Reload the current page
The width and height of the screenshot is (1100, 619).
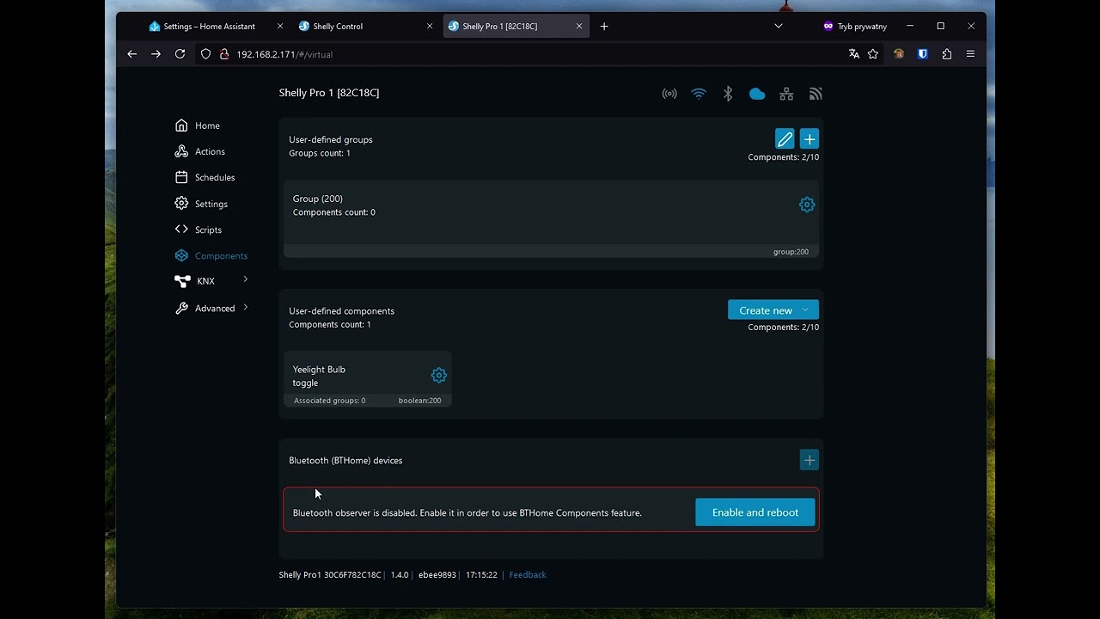pyautogui.click(x=180, y=54)
